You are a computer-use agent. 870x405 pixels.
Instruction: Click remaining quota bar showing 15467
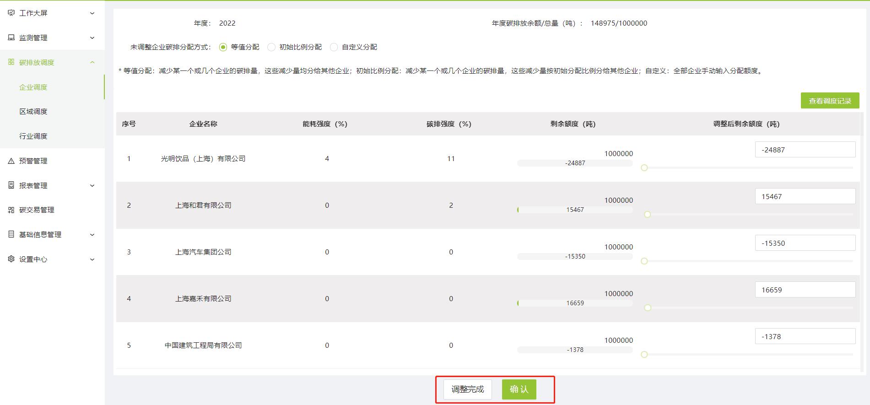(x=575, y=210)
